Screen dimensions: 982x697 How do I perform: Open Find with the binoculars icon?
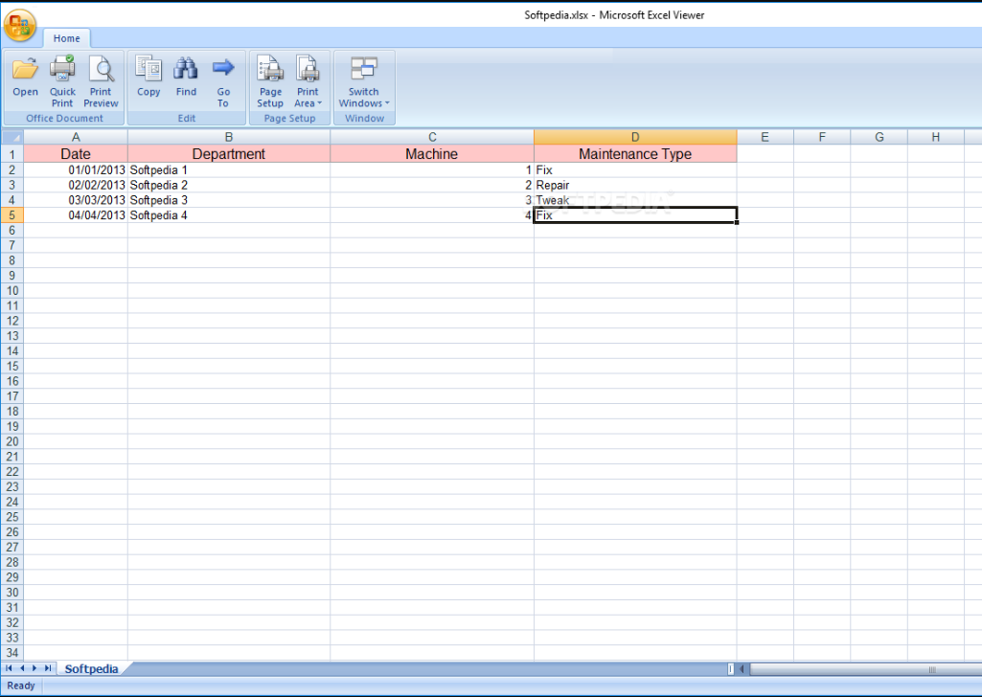point(186,78)
